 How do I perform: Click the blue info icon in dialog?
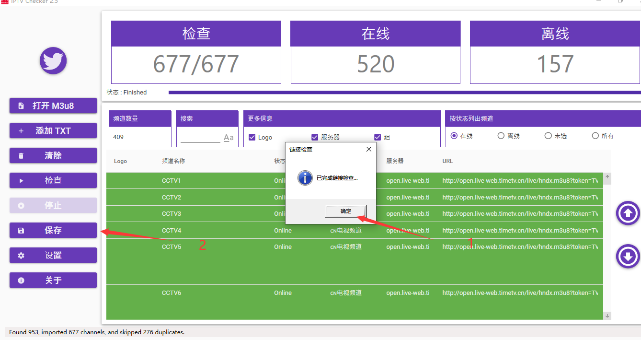pyautogui.click(x=305, y=178)
